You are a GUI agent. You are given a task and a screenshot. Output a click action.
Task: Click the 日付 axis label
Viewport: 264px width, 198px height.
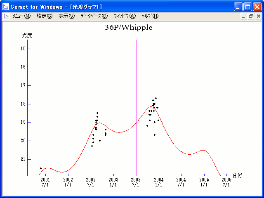(238, 176)
